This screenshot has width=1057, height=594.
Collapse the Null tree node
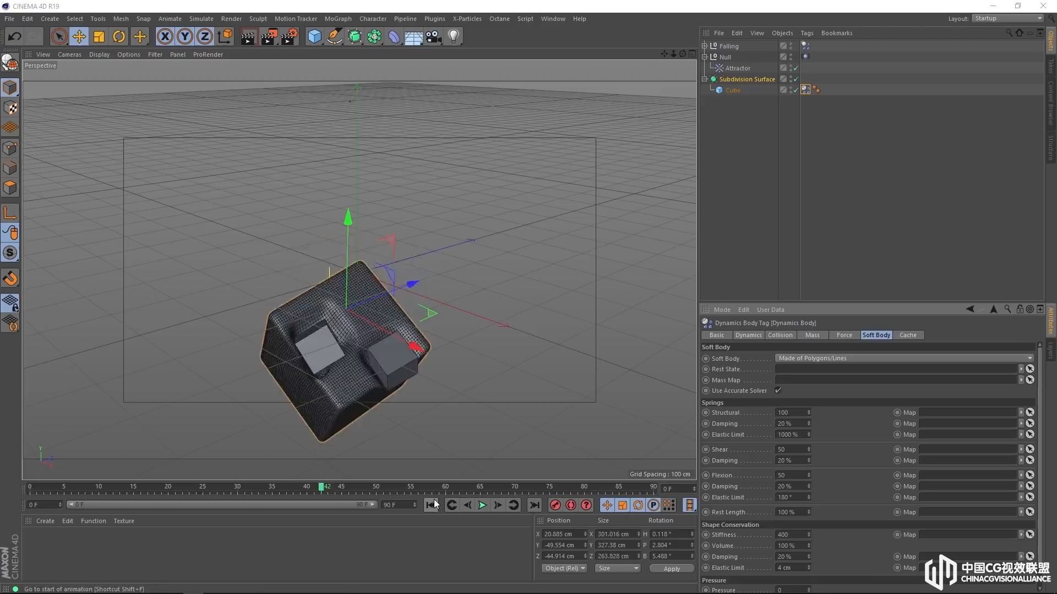pyautogui.click(x=705, y=57)
